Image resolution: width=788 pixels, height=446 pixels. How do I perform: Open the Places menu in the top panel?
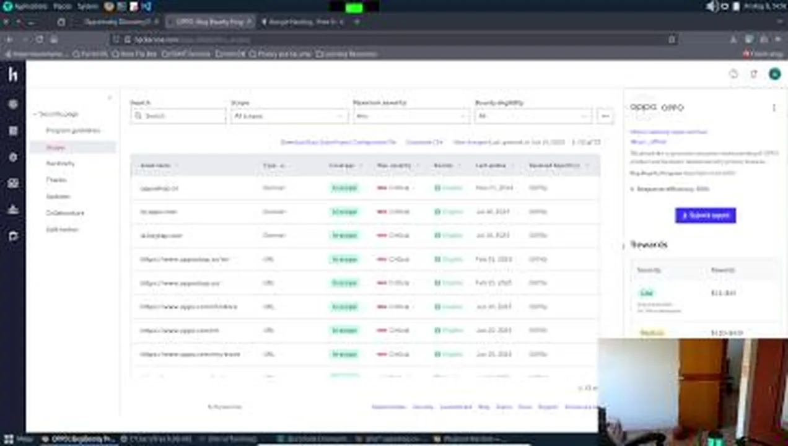62,6
